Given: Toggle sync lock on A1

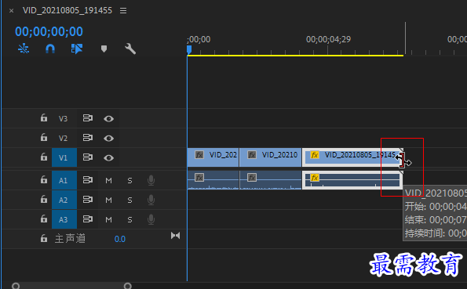Looking at the screenshot, I should [x=88, y=180].
